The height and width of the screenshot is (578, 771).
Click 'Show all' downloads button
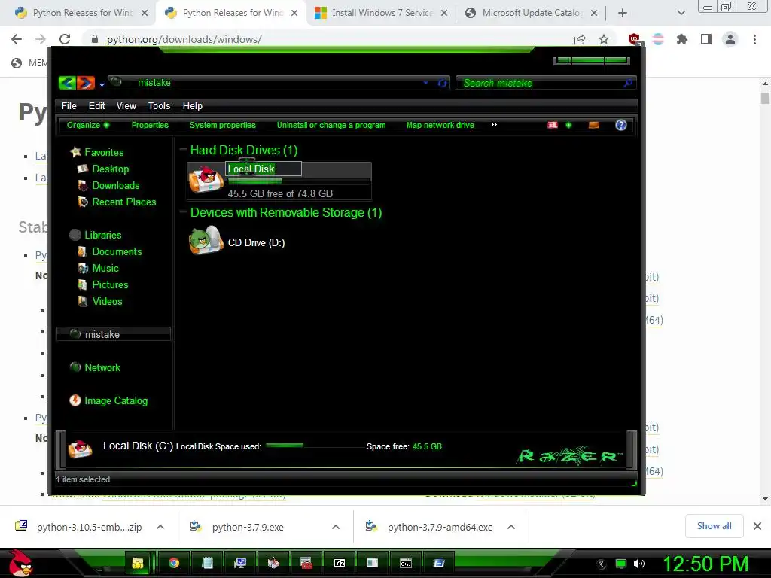(x=714, y=526)
